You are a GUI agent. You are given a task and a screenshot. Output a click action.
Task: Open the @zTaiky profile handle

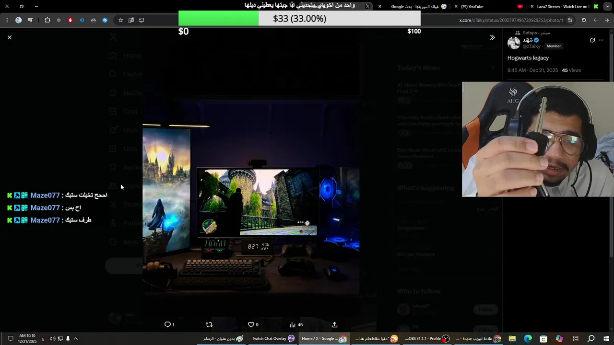tap(532, 46)
